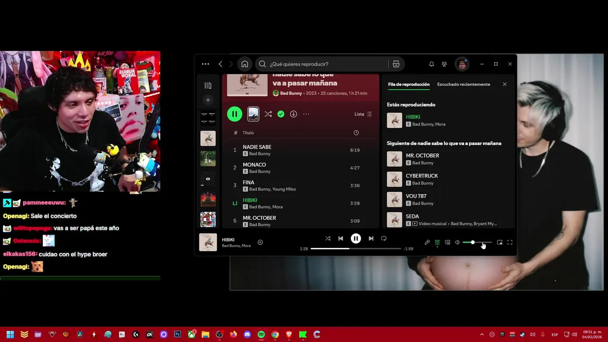
Task: Play MONACO track row
Action: click(300, 168)
